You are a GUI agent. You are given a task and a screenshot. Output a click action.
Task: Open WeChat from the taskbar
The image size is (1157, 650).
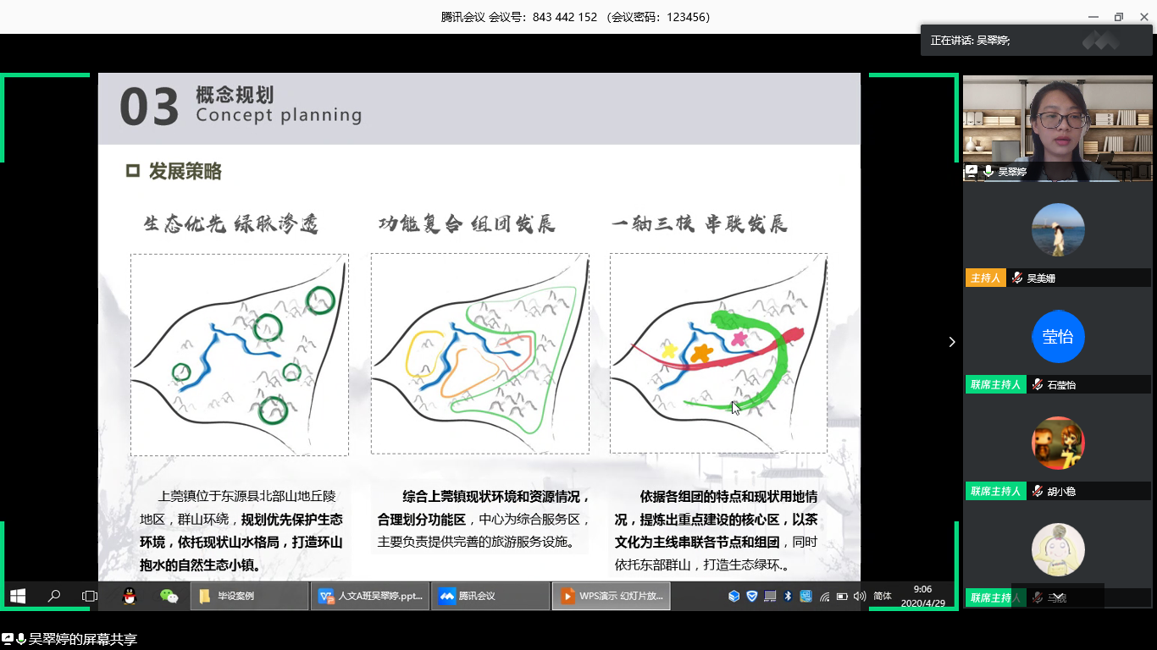[x=169, y=596]
